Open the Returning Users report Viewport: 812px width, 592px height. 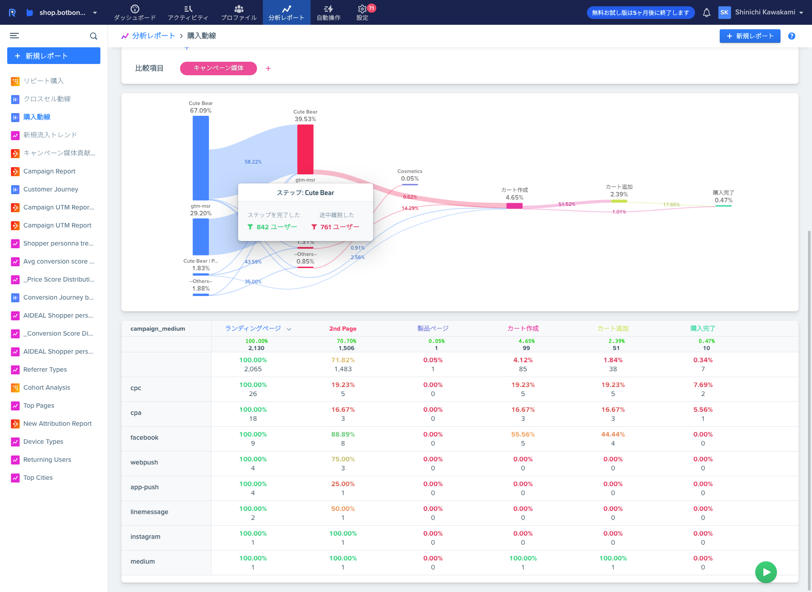(x=47, y=460)
